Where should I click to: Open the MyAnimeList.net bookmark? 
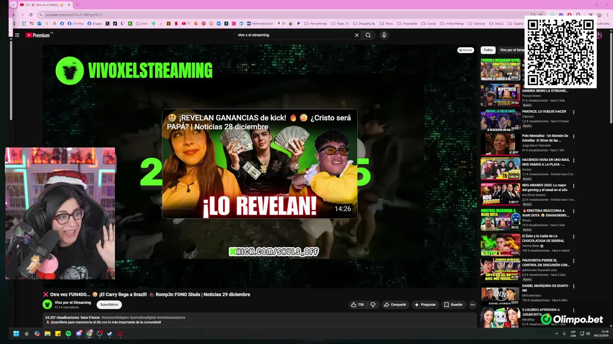261,23
